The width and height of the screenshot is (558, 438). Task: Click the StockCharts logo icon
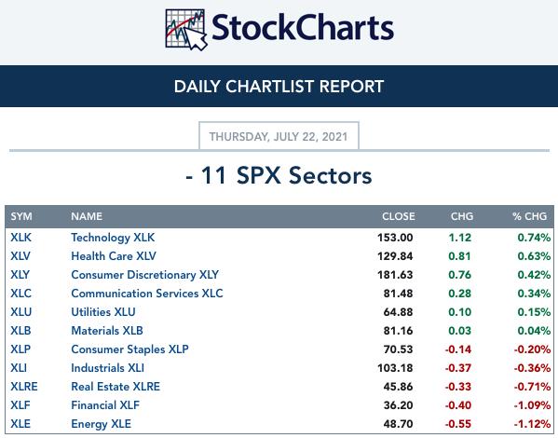tap(186, 30)
